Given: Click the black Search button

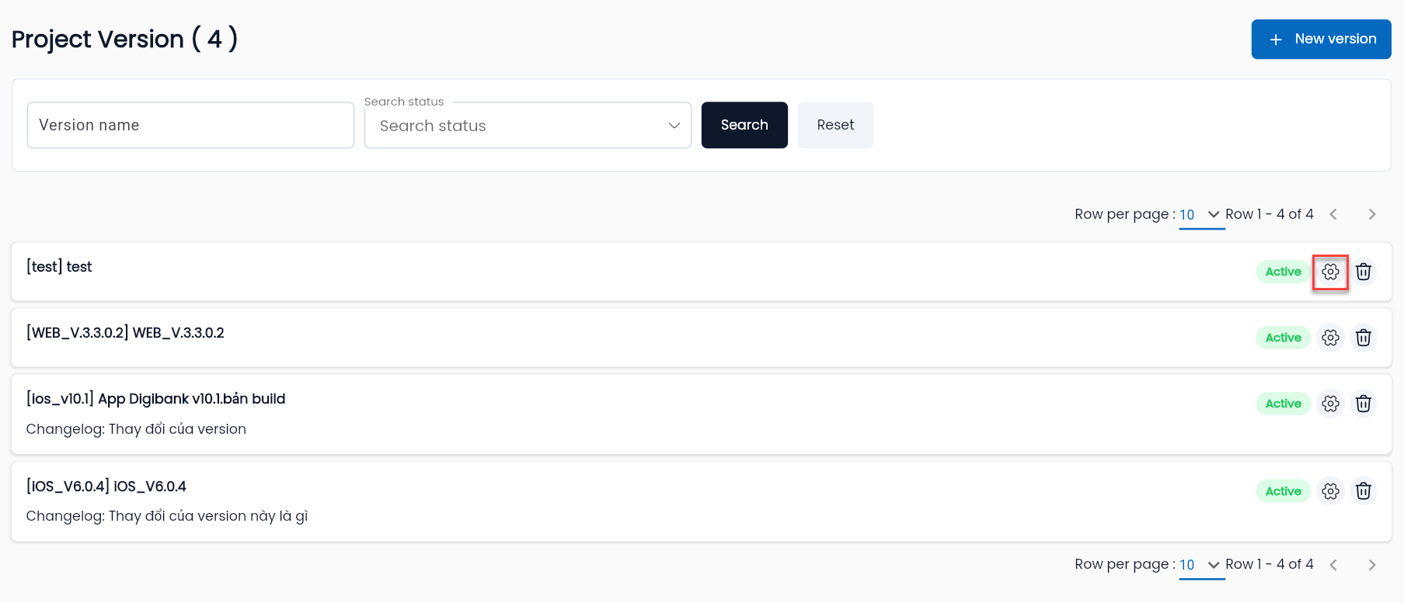Looking at the screenshot, I should point(744,125).
